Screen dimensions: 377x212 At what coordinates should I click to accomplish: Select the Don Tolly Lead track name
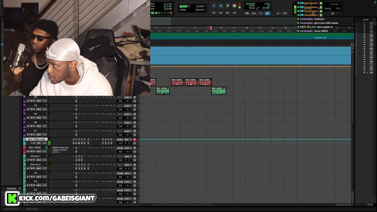pyautogui.click(x=37, y=139)
